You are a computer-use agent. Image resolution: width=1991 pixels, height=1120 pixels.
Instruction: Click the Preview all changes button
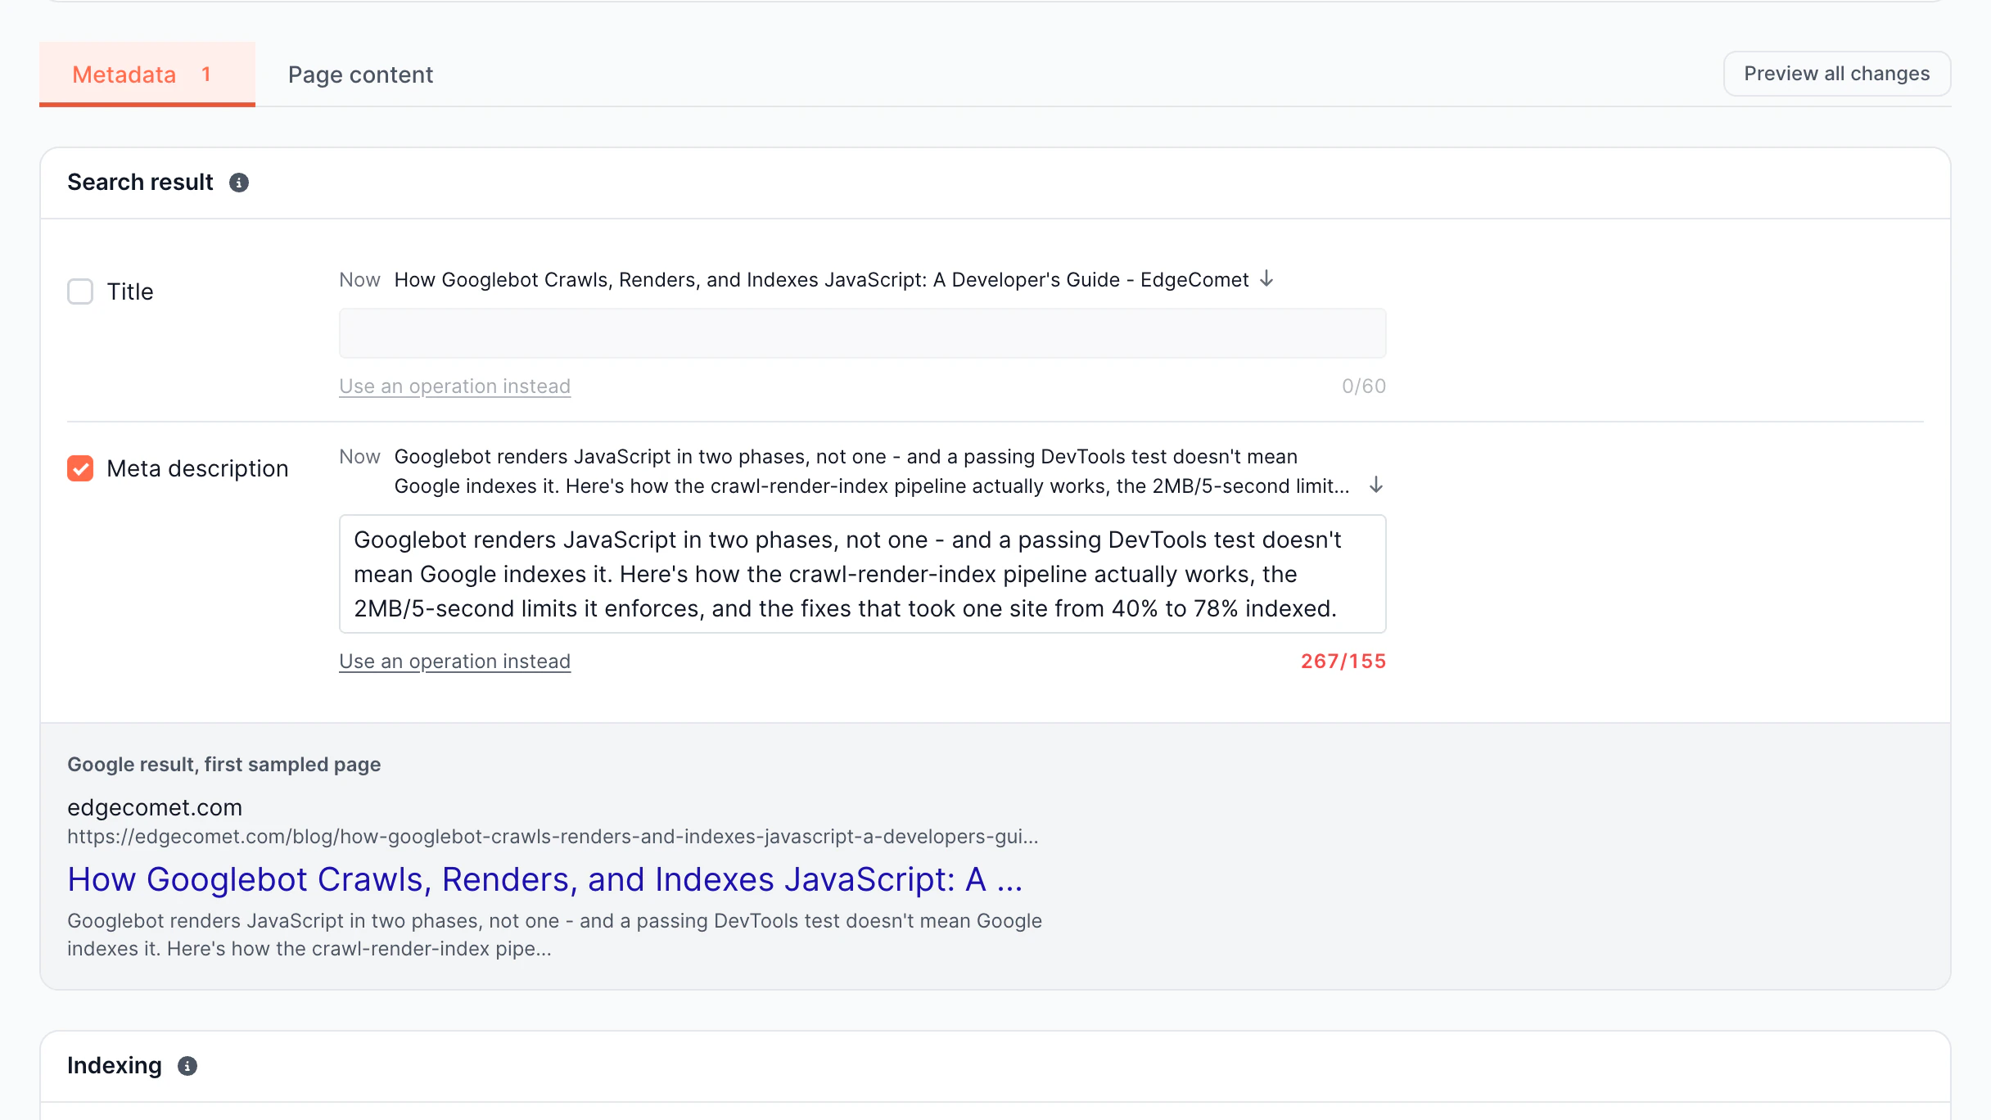(x=1837, y=74)
